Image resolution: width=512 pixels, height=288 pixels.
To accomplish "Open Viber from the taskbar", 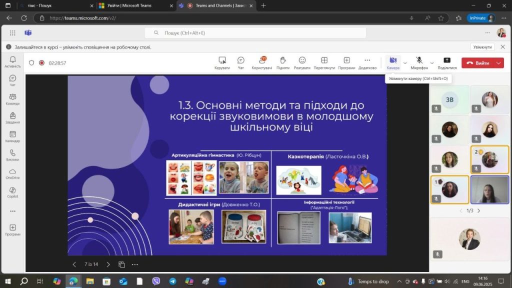I will click(x=156, y=281).
